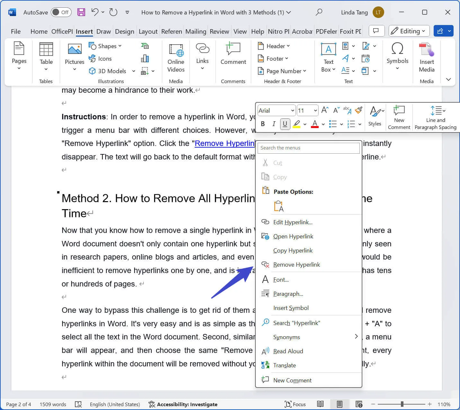Switch to Print Layout view in status bar

(340, 404)
